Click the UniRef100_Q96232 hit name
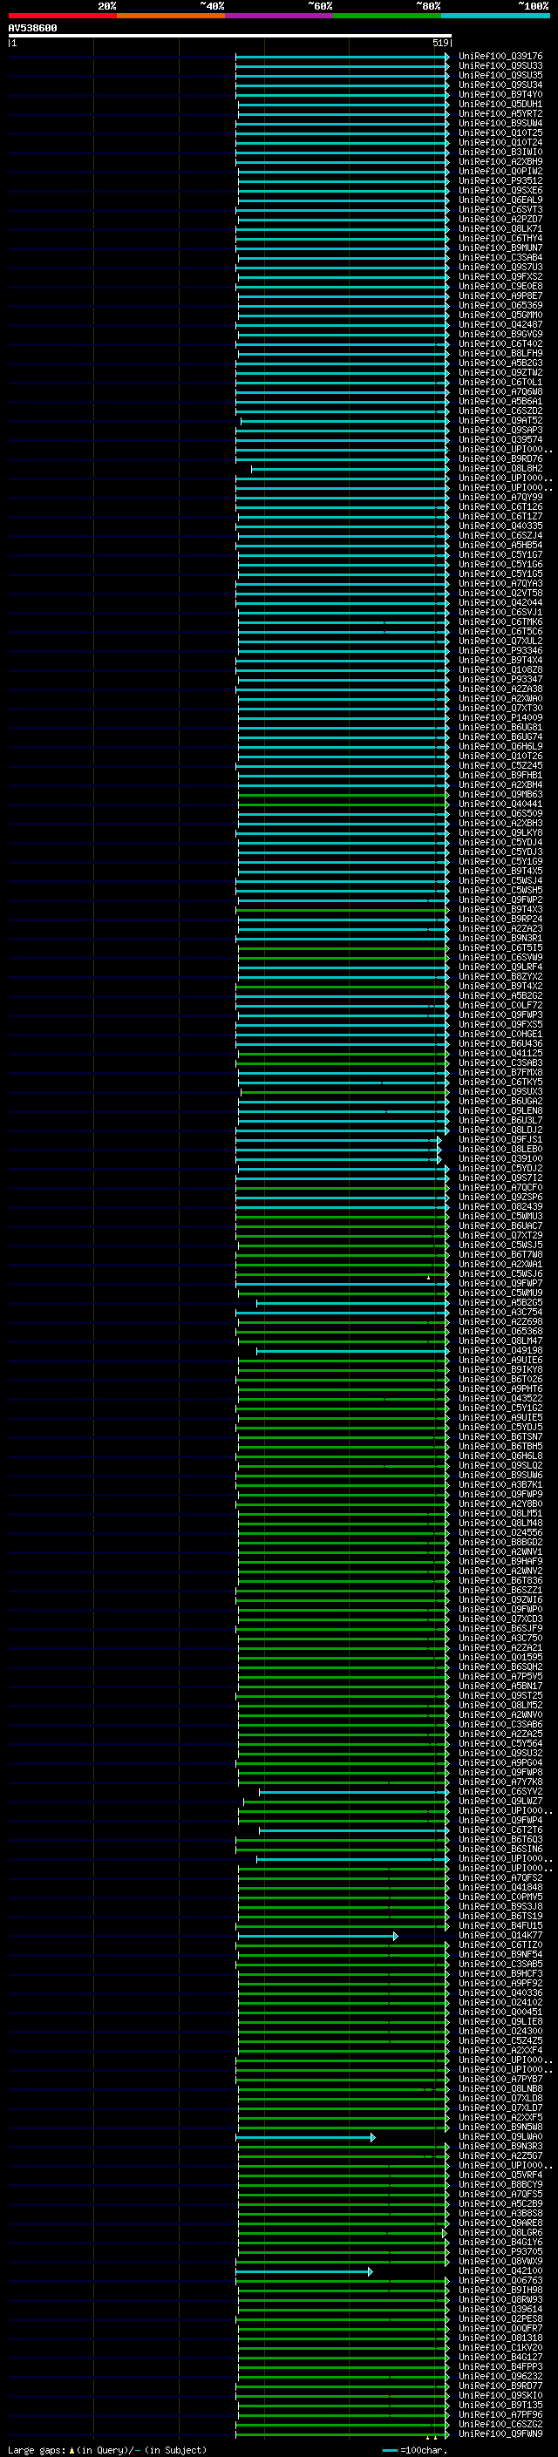The width and height of the screenshot is (558, 2457). tap(500, 2377)
